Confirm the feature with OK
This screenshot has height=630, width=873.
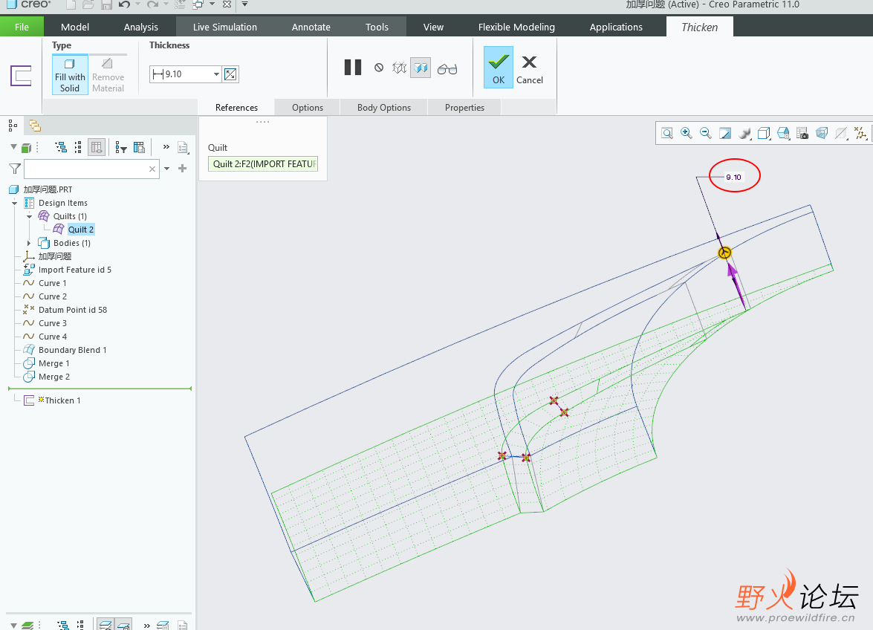[x=499, y=68]
